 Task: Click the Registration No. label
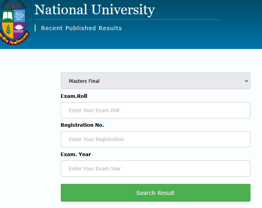(x=82, y=125)
